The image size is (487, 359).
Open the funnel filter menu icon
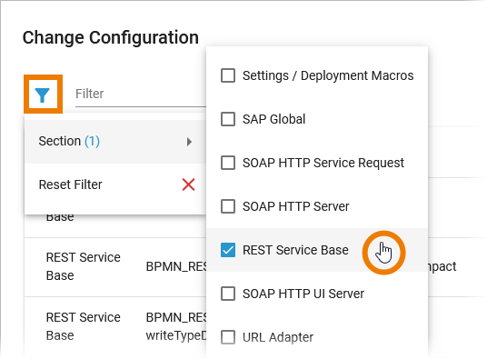[x=43, y=95]
